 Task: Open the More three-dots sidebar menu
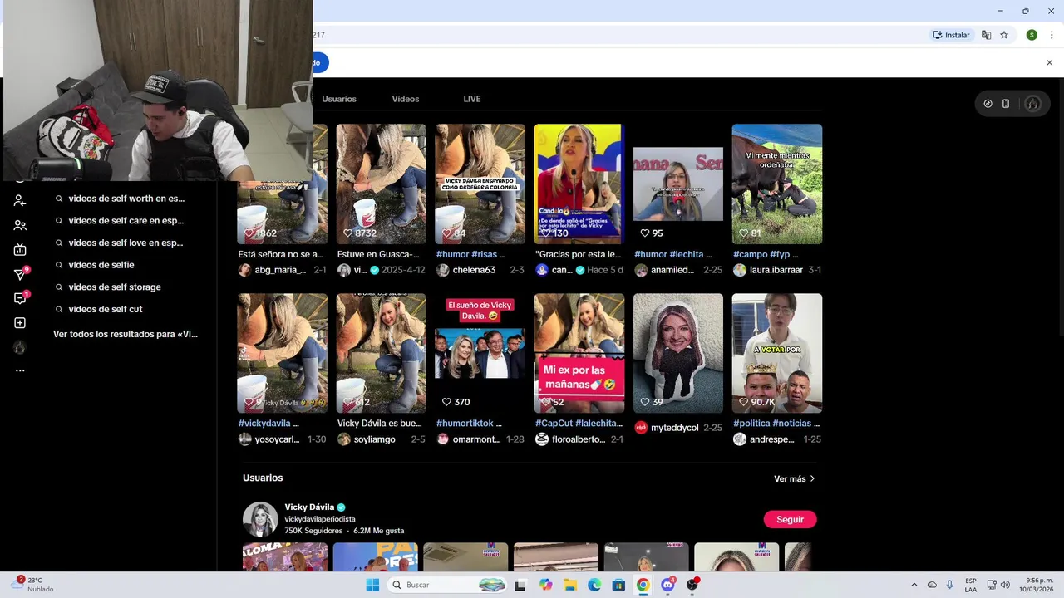point(20,370)
